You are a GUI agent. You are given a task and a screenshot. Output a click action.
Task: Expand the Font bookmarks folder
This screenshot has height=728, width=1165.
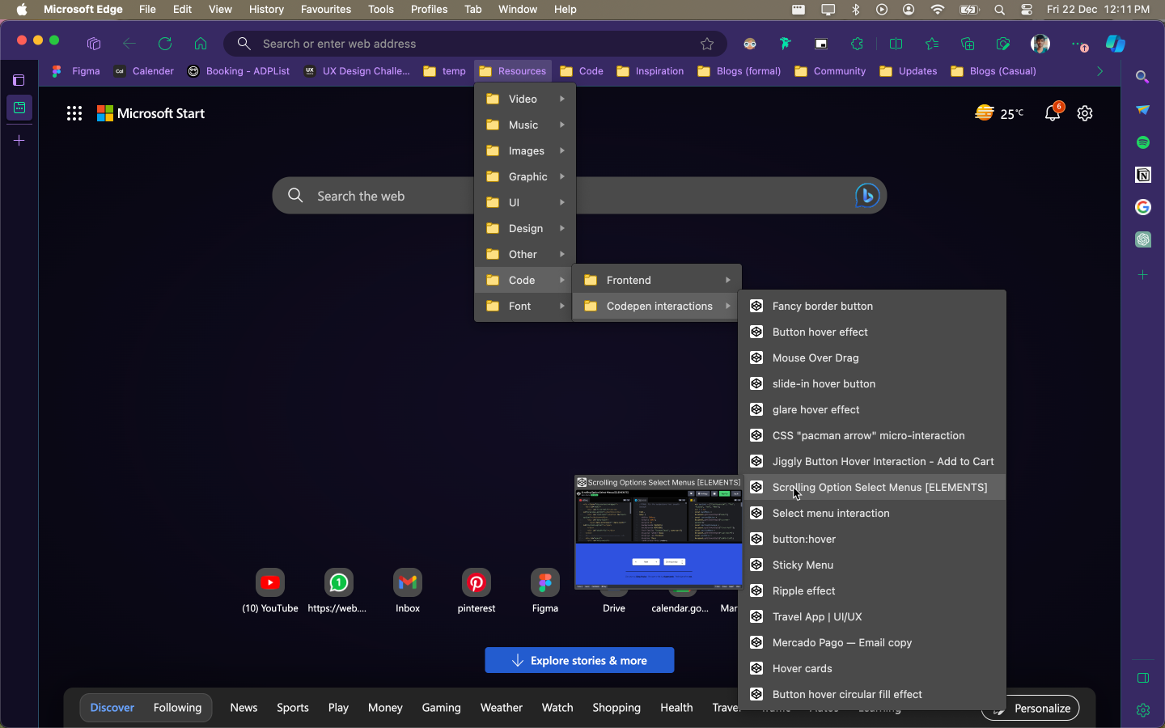pos(525,306)
